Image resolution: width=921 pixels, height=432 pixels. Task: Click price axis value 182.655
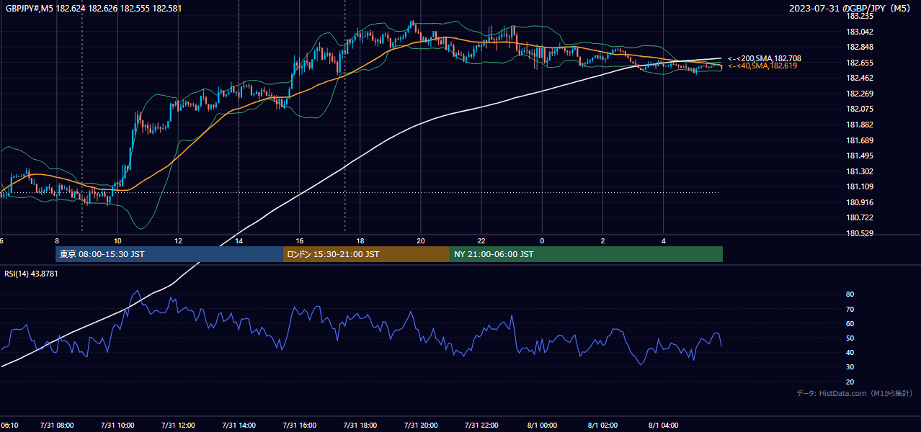pyautogui.click(x=859, y=63)
